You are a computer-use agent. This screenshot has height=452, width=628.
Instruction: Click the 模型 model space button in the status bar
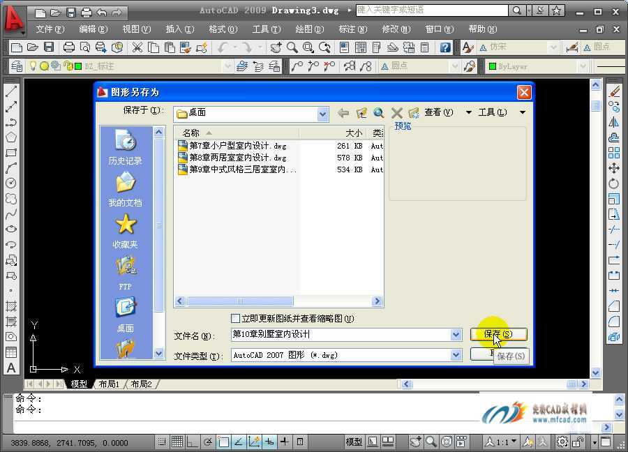pyautogui.click(x=354, y=442)
